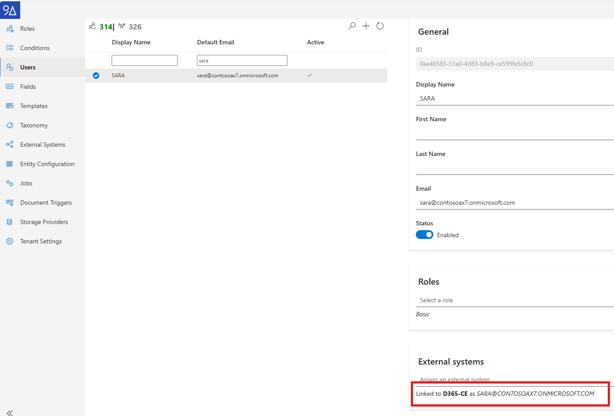The image size is (614, 416).
Task: Toggle the Enabled status switch
Action: (x=424, y=235)
